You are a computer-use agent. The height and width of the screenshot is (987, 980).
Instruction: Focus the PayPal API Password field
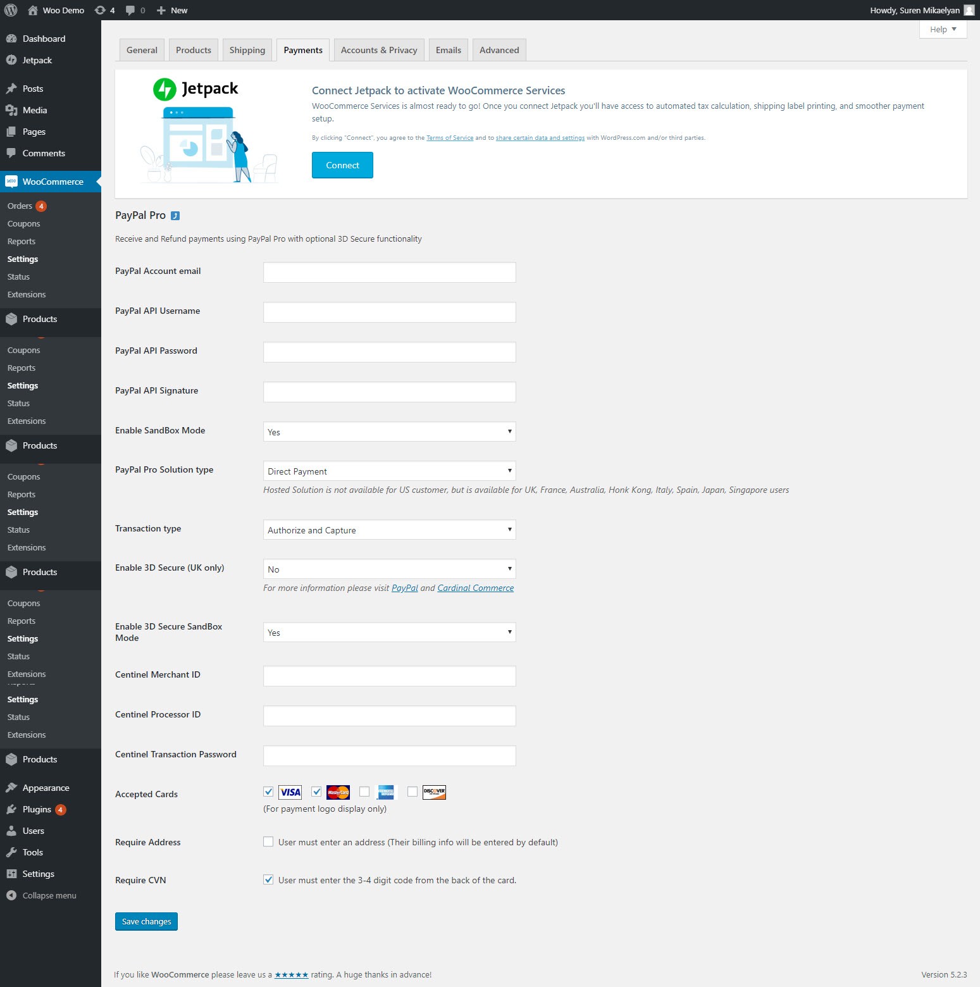(389, 352)
